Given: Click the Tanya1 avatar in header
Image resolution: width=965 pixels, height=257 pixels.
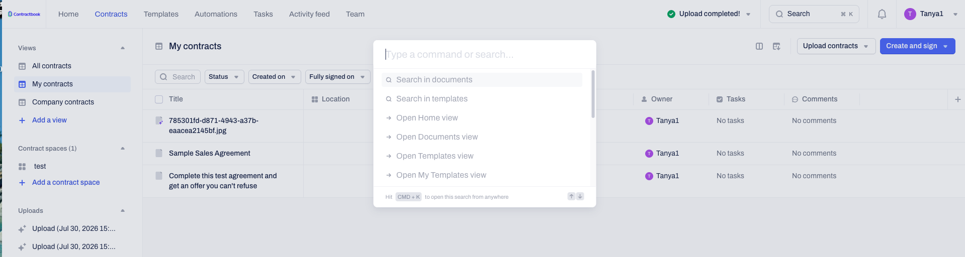Looking at the screenshot, I should pyautogui.click(x=910, y=14).
